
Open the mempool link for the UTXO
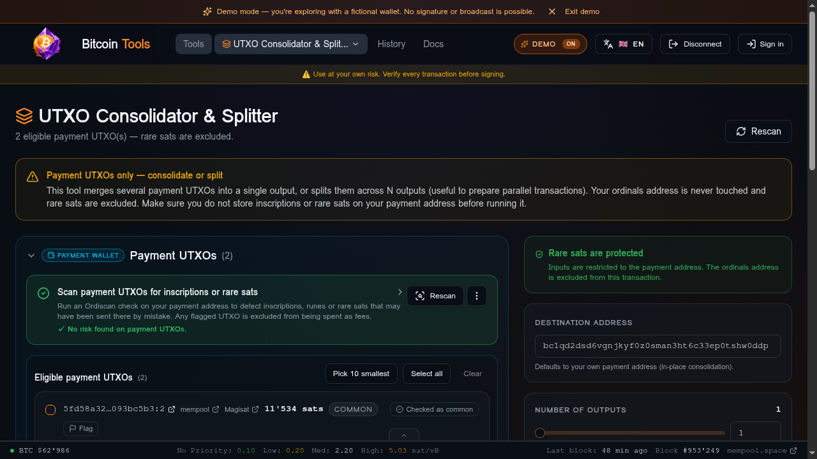click(x=200, y=409)
